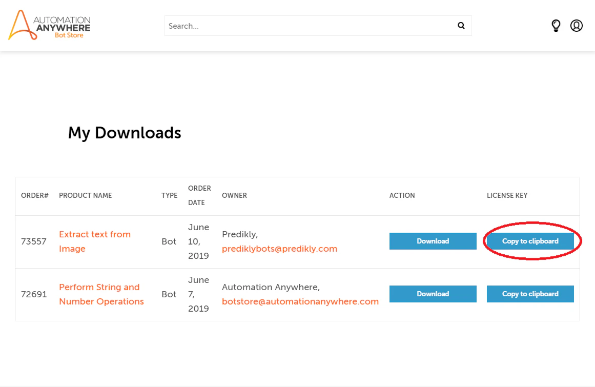Viewport: 595px width, 387px height.
Task: Select the June 7, 2019 order date
Action: point(199,294)
